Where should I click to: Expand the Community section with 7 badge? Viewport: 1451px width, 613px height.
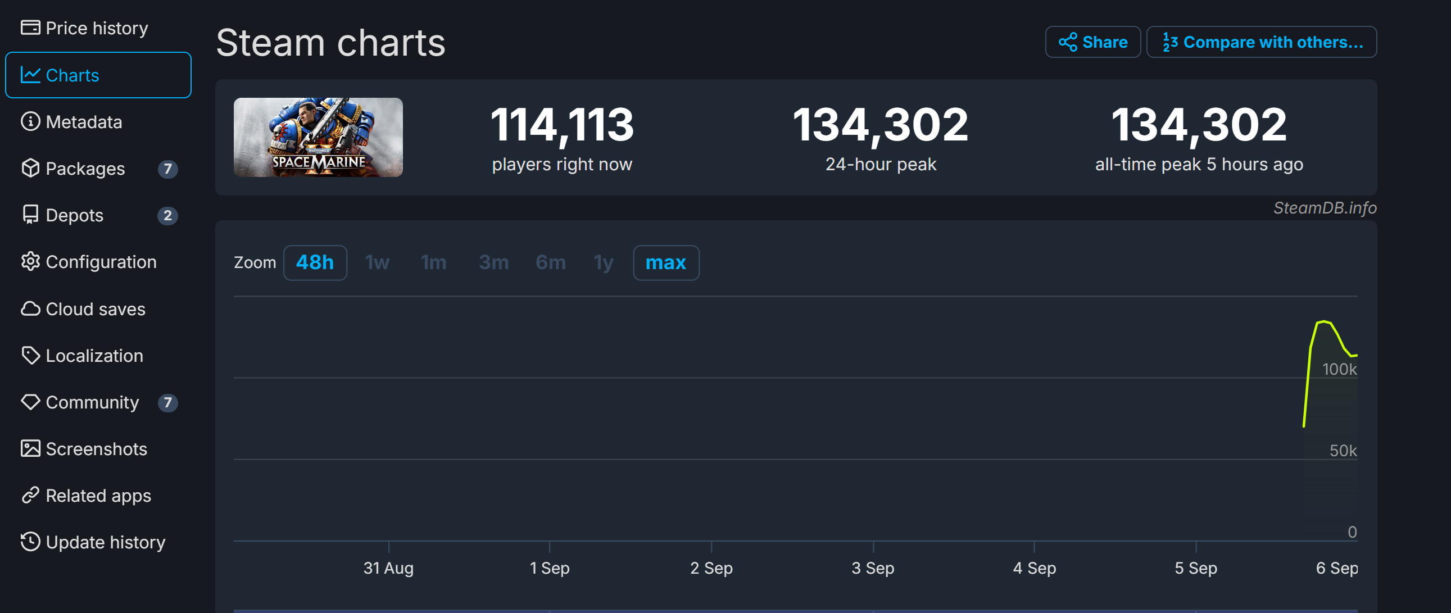coord(93,402)
